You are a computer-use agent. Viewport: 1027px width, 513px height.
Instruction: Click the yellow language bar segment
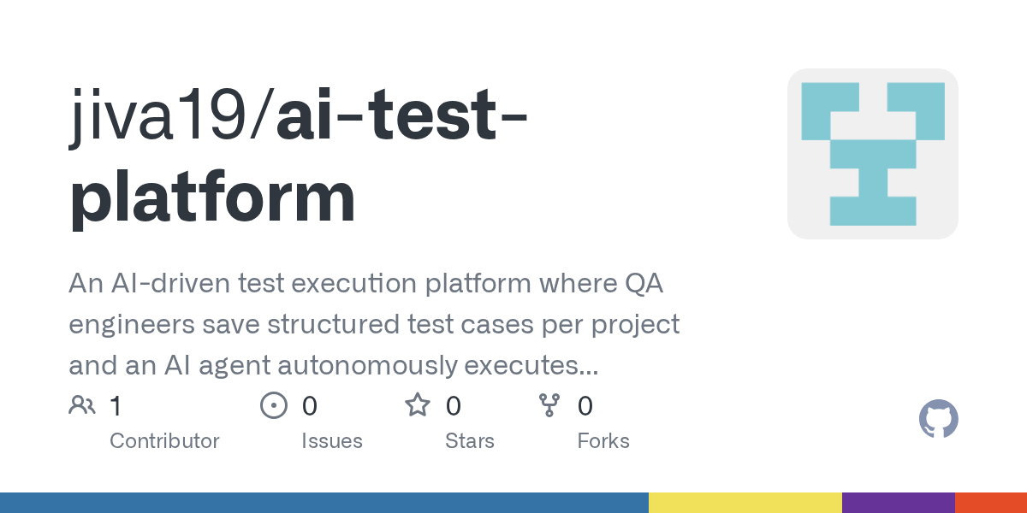[x=745, y=503]
